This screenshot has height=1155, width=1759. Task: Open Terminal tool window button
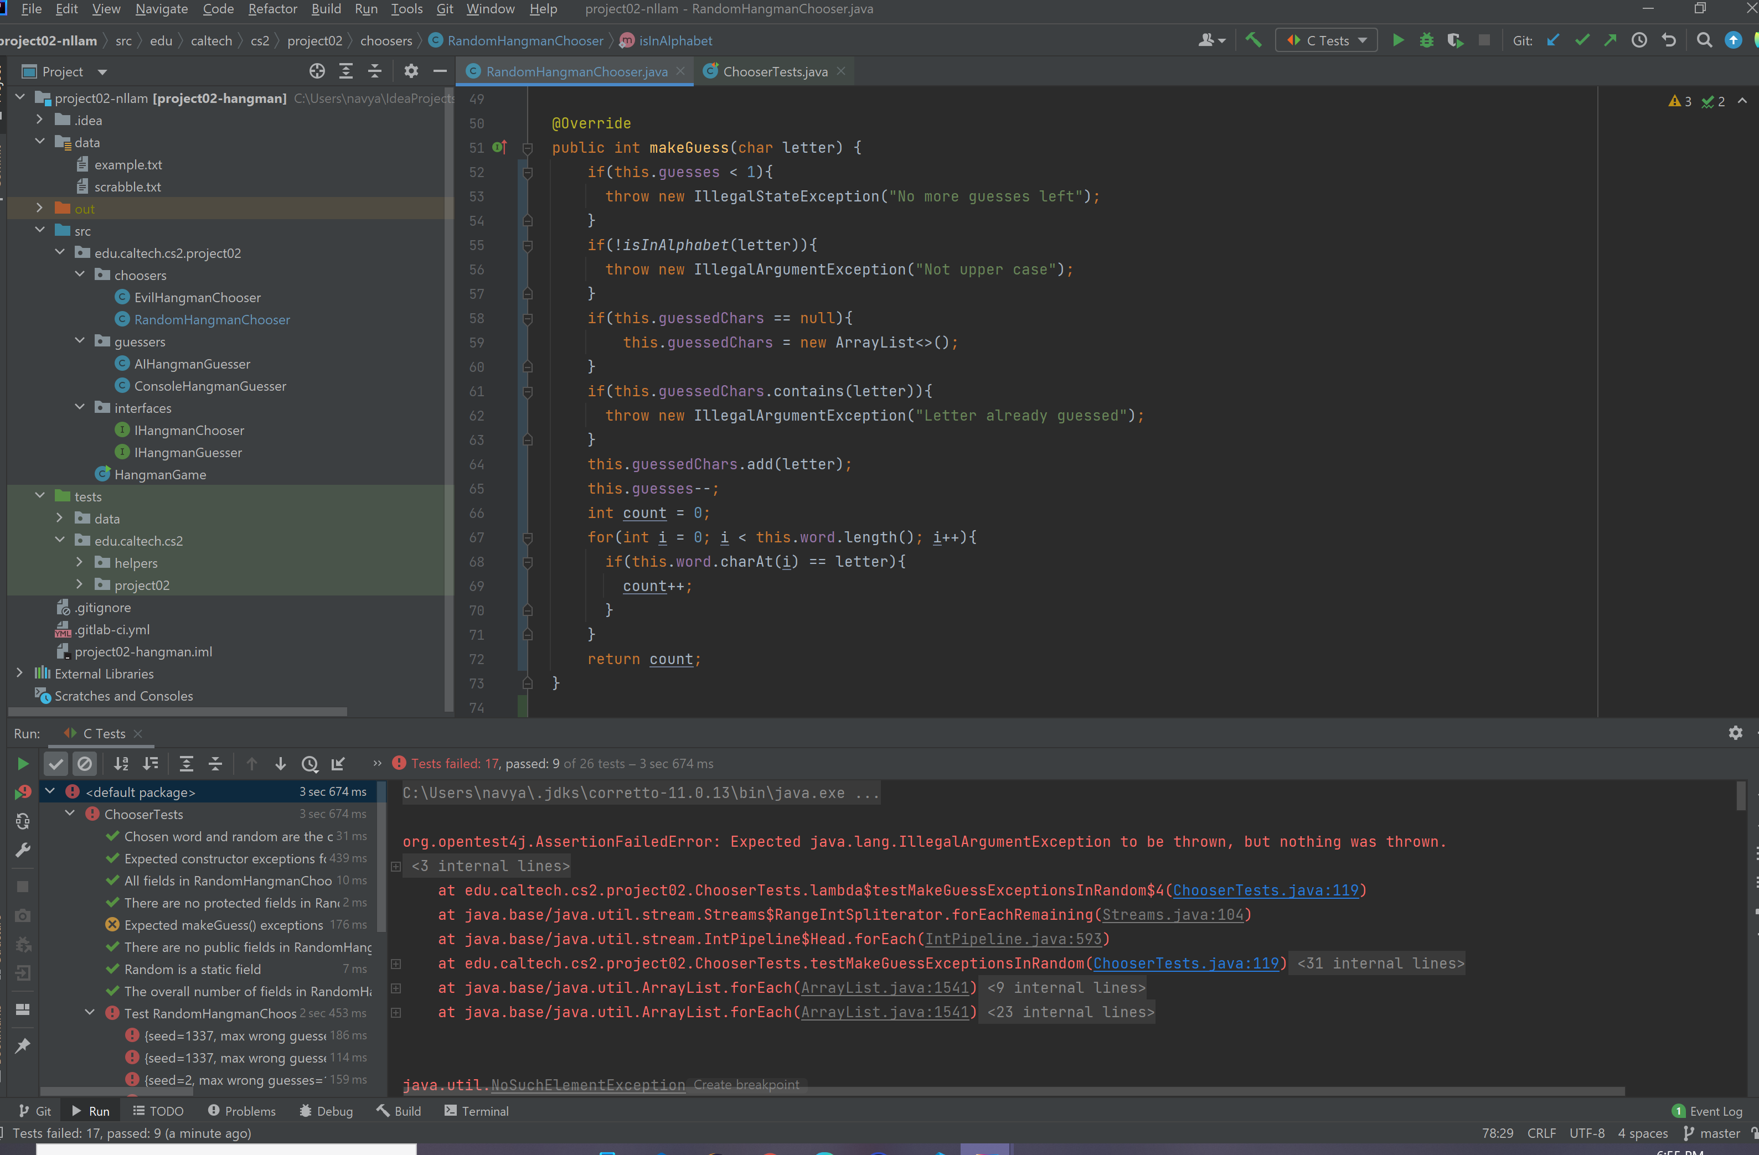click(x=477, y=1111)
